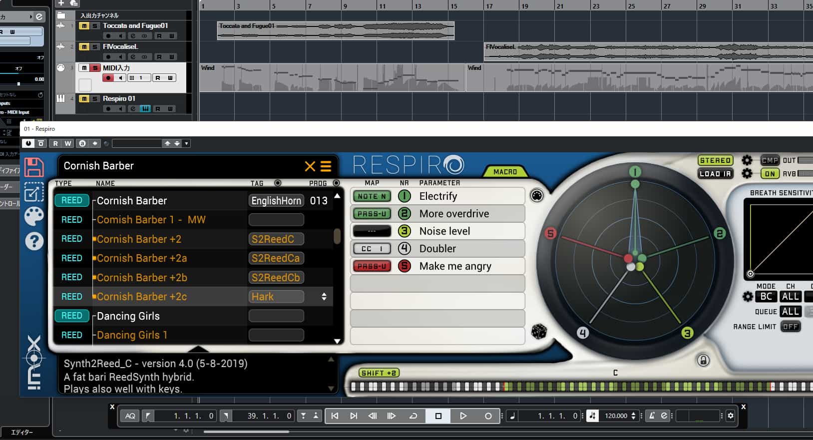The height and width of the screenshot is (440, 813).
Task: Click the Respiro save floppy disk icon
Action: click(x=34, y=167)
